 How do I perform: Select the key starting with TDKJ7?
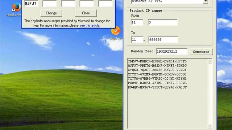pyautogui.click(x=157, y=61)
